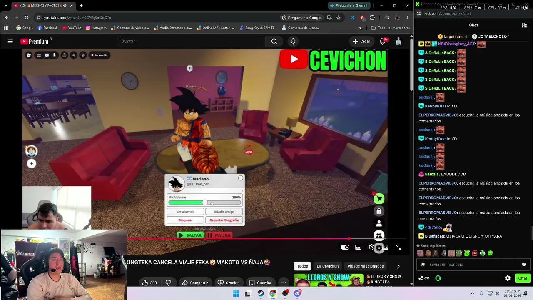Open the YouTube guide hamburger menu
Viewport: 533px width, 300px height.
[10, 41]
